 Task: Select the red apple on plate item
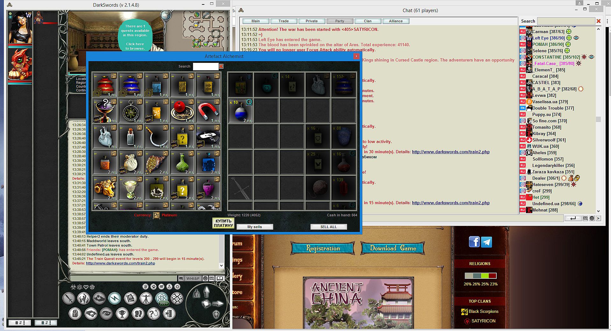click(182, 111)
